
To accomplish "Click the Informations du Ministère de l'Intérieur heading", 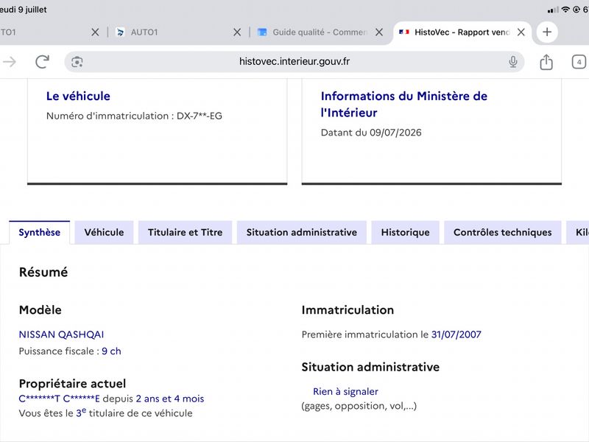I will click(403, 104).
